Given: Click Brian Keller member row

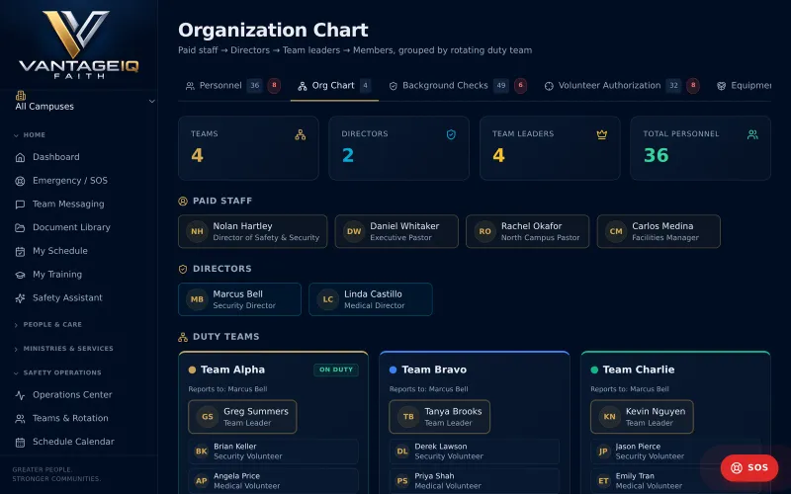Looking at the screenshot, I should pos(274,452).
